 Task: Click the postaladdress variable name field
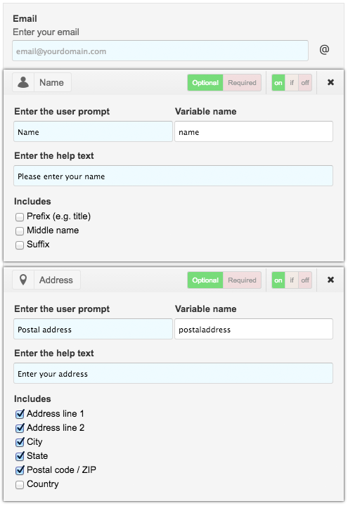254,329
